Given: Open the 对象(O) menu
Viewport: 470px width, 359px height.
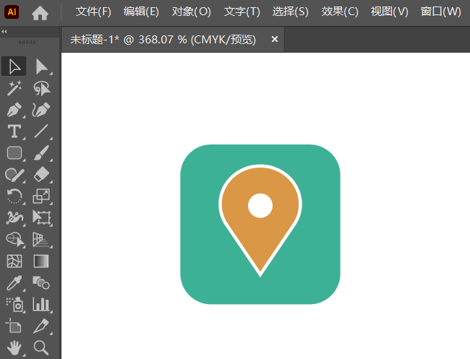Looking at the screenshot, I should click(x=191, y=12).
